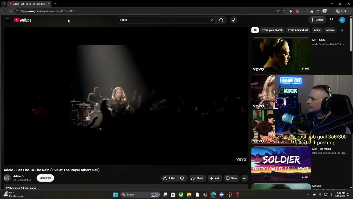Open Microsoft Edge on the taskbar
Image resolution: width=353 pixels, height=199 pixels.
[213, 195]
